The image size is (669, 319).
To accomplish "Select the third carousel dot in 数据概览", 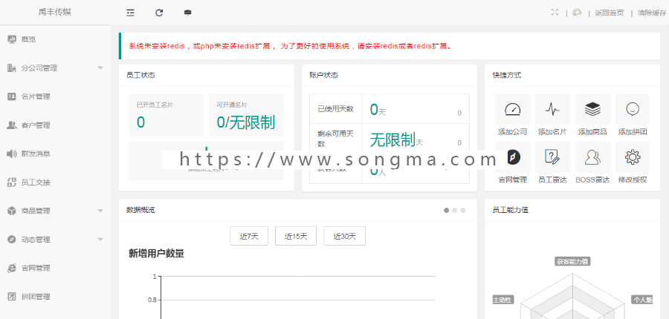I will click(462, 210).
